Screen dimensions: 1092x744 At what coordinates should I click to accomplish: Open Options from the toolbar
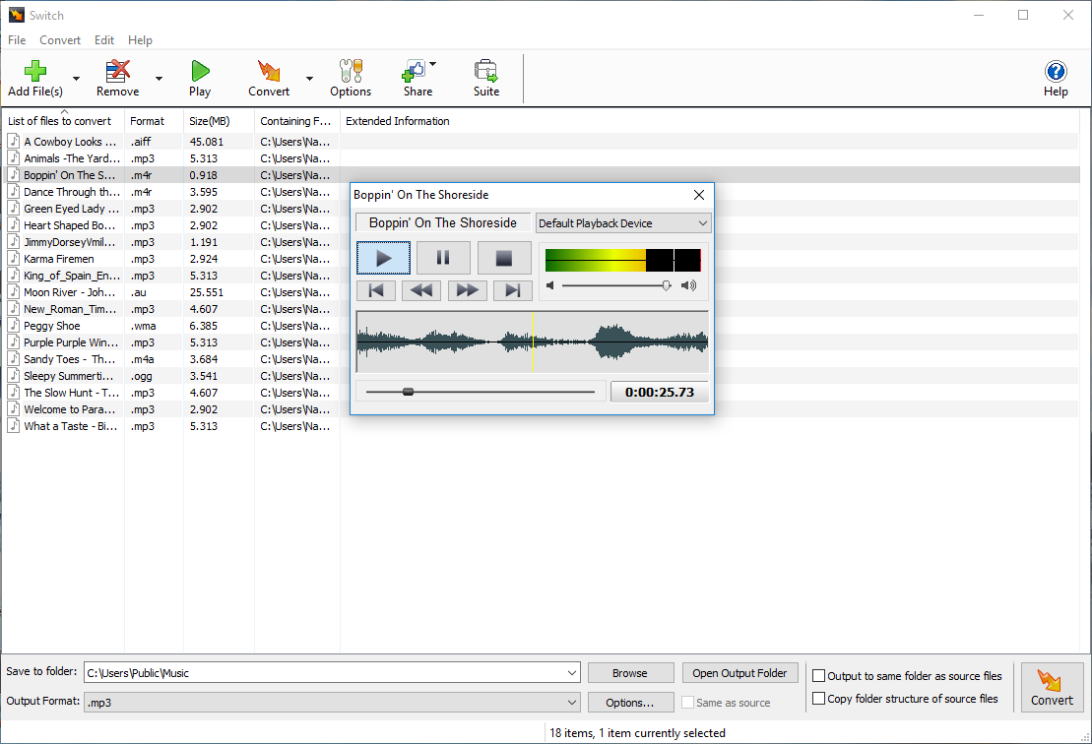[x=351, y=70]
